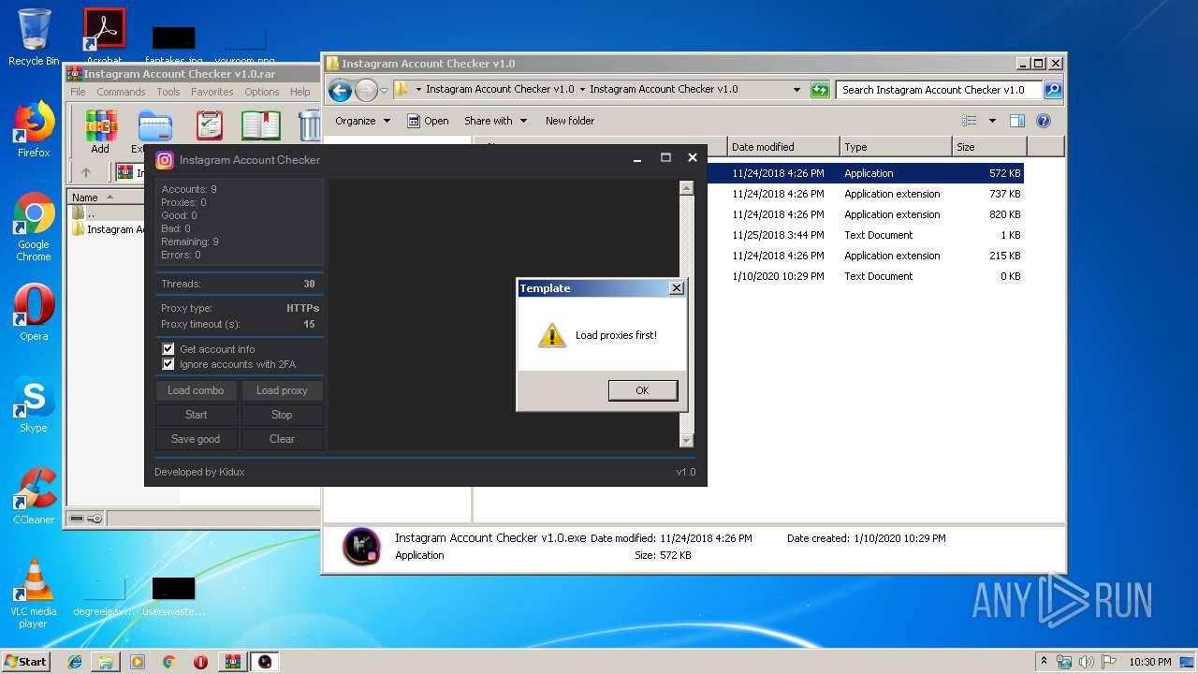Open the Share with dropdown
Screen dimensions: 1198x674
(x=496, y=121)
